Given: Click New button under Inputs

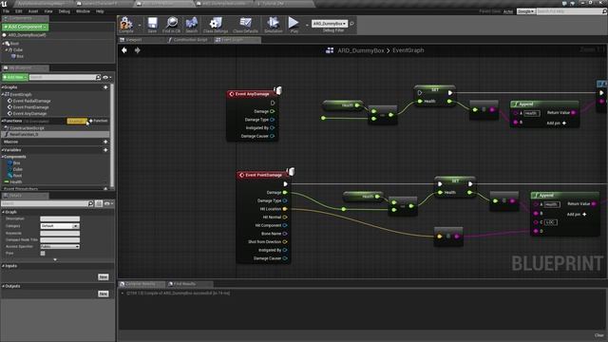Looking at the screenshot, I should coord(104,276).
